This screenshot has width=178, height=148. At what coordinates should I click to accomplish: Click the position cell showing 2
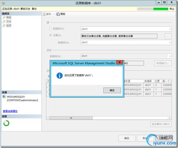(157, 85)
